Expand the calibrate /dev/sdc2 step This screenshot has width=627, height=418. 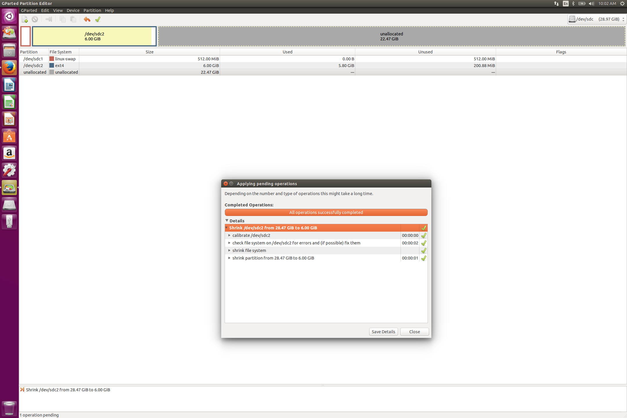pyautogui.click(x=229, y=235)
